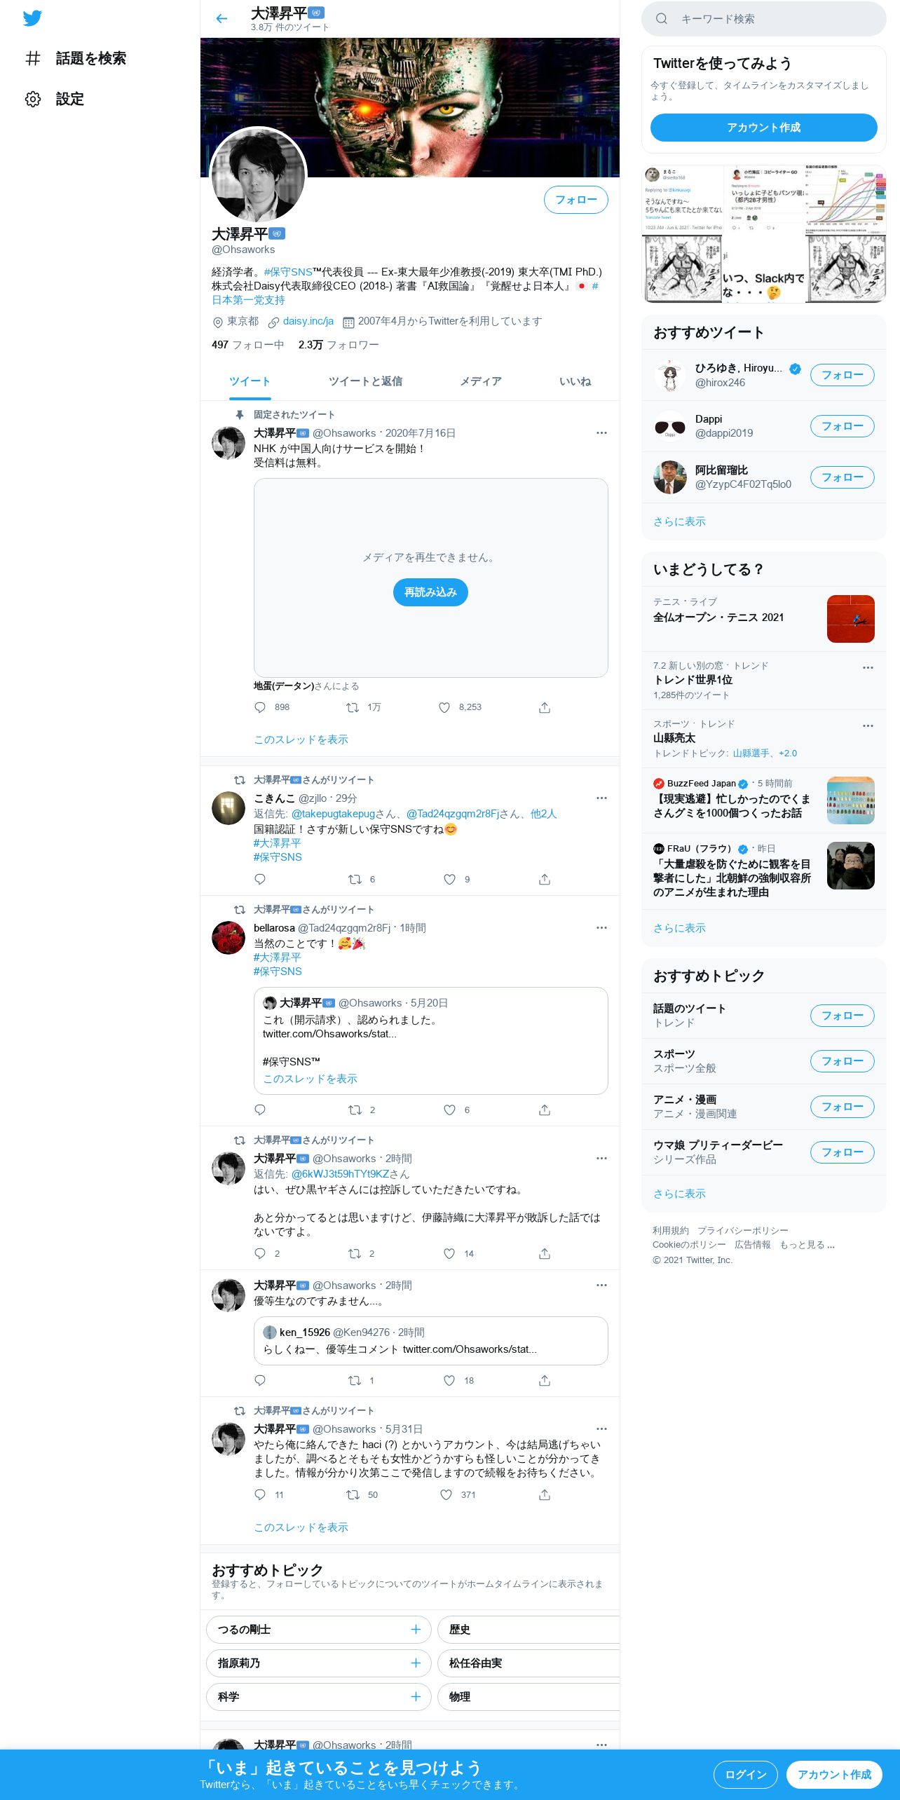Click the Twitter bird logo
The width and height of the screenshot is (900, 1800).
pyautogui.click(x=32, y=18)
